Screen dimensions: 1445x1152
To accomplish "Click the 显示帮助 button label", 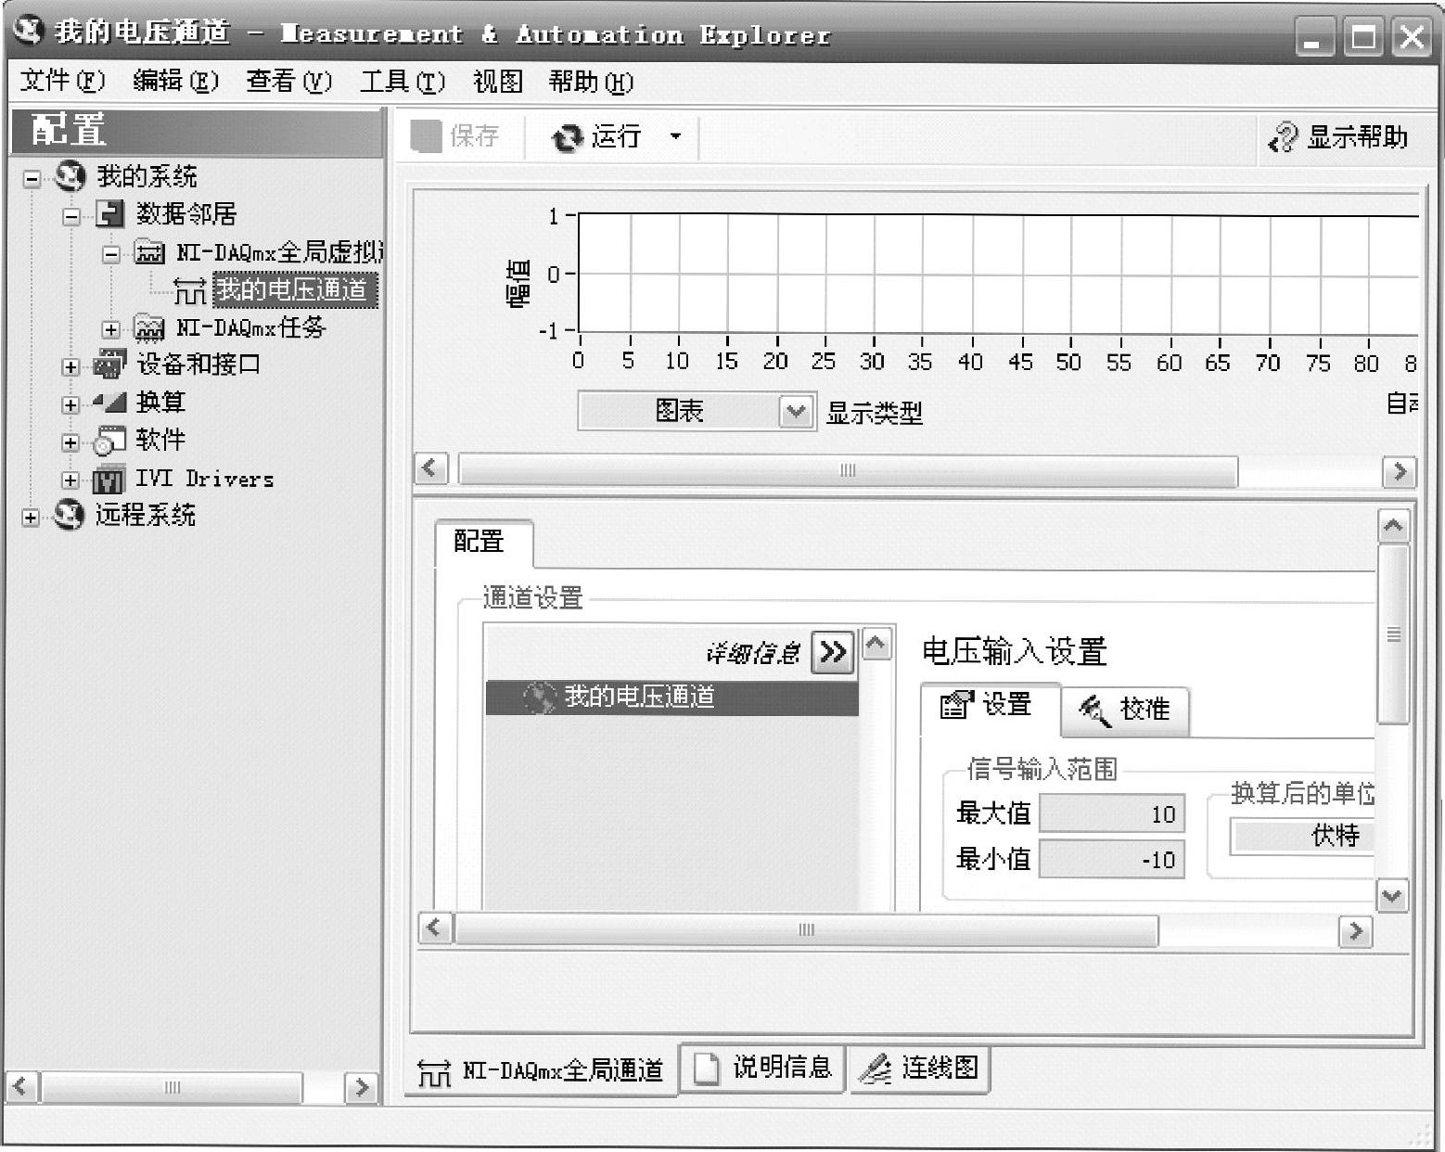I will click(1358, 137).
